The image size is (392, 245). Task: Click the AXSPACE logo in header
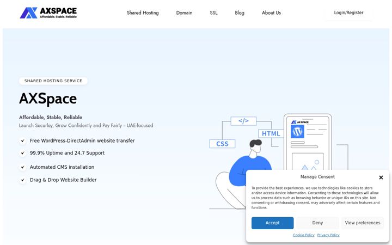click(x=48, y=13)
